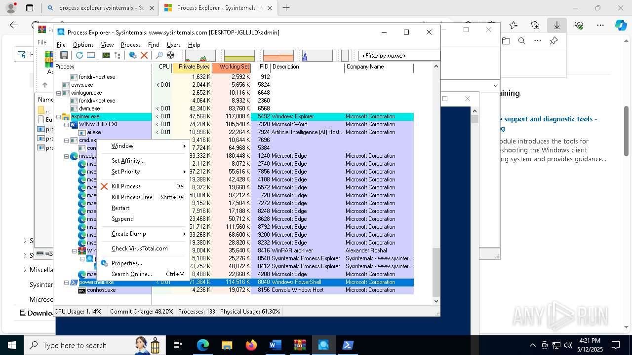Viewport: 632px width, 355px height.
Task: Select Restart in context menu
Action: pyautogui.click(x=143, y=208)
